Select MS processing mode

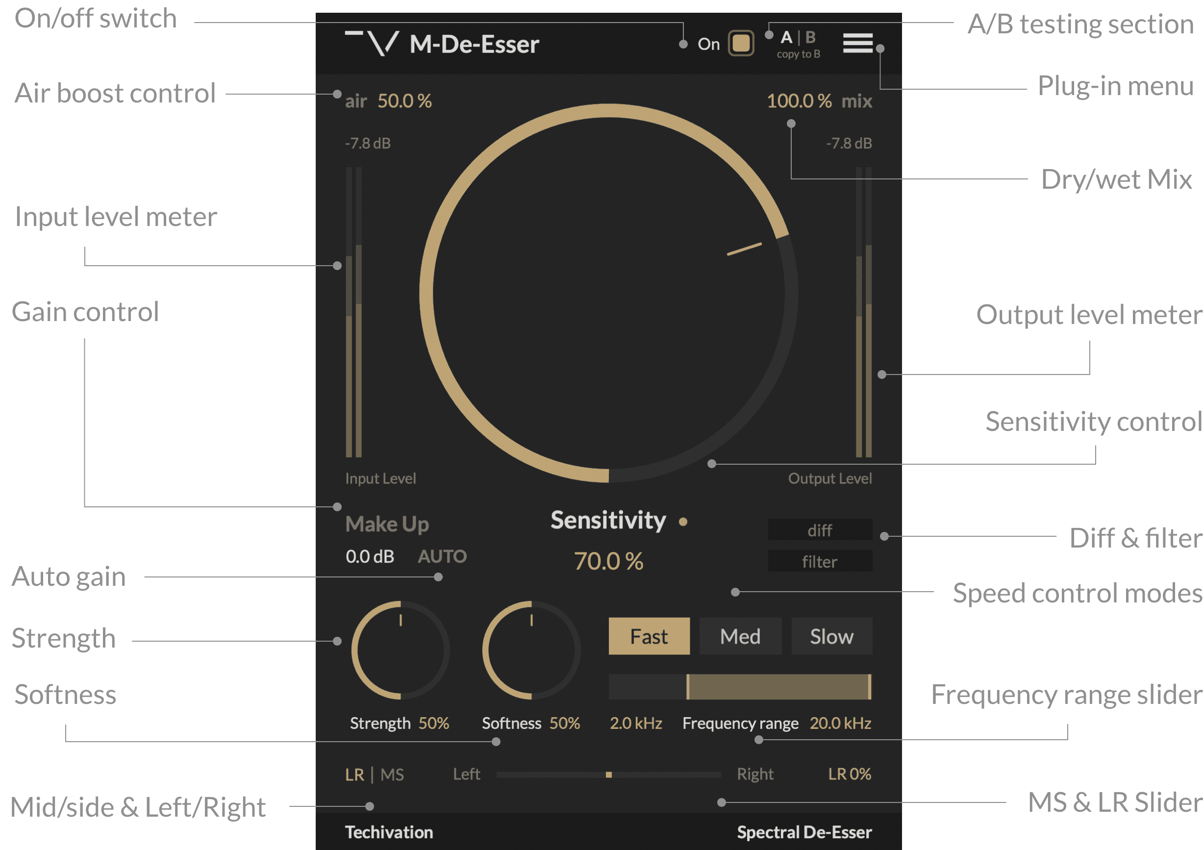click(392, 775)
